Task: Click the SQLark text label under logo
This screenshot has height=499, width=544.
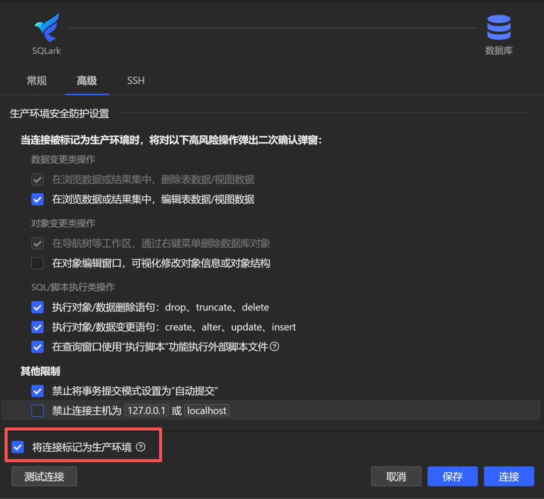Action: click(x=46, y=51)
